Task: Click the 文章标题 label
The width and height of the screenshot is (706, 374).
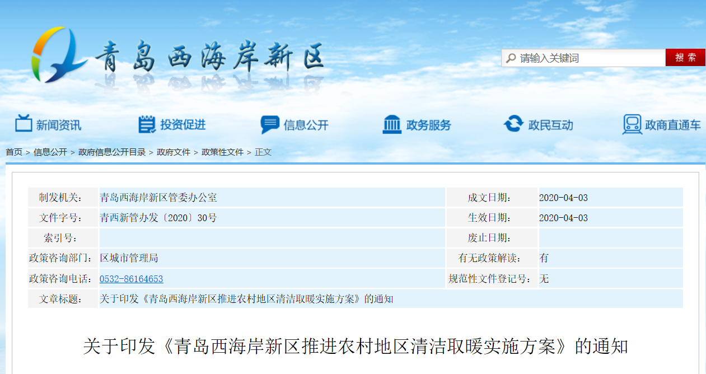Action: (x=60, y=299)
